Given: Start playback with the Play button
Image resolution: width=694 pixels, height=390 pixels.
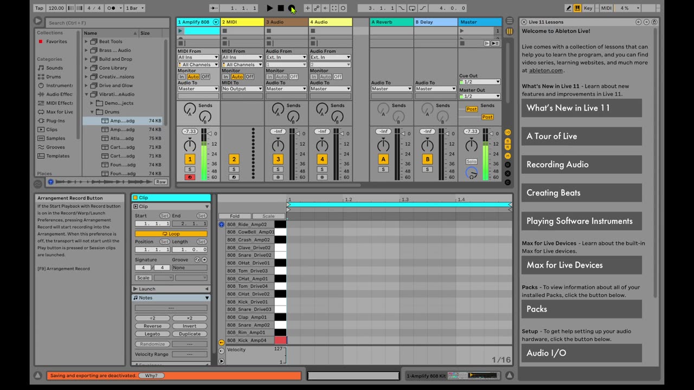Looking at the screenshot, I should coord(270,8).
